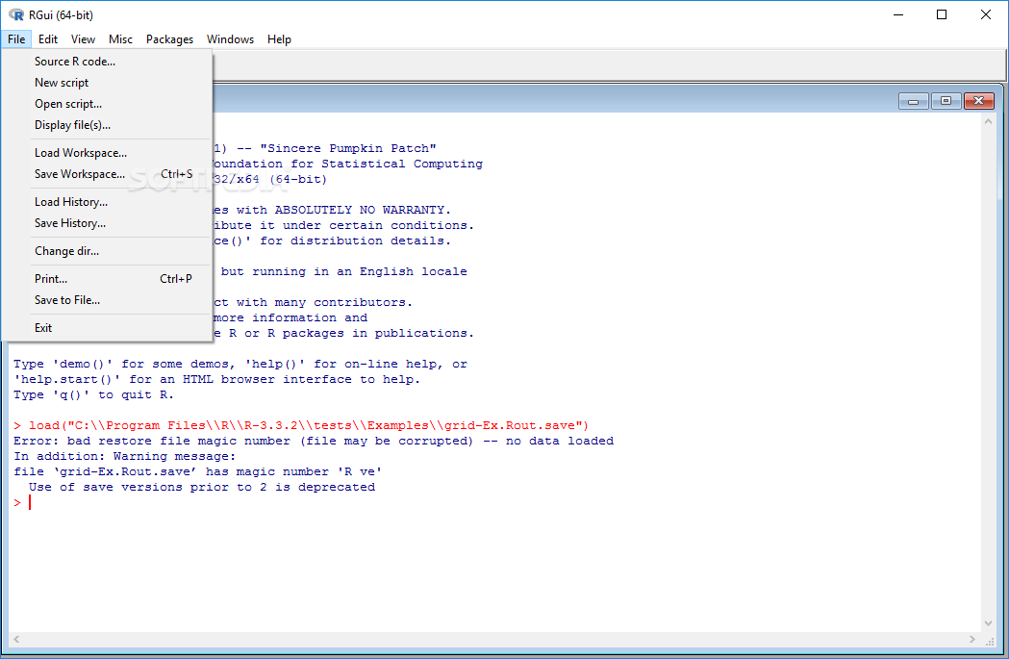The image size is (1009, 659).
Task: Click 'Sincere Pumpkin Patch' version text
Action: coord(348,148)
